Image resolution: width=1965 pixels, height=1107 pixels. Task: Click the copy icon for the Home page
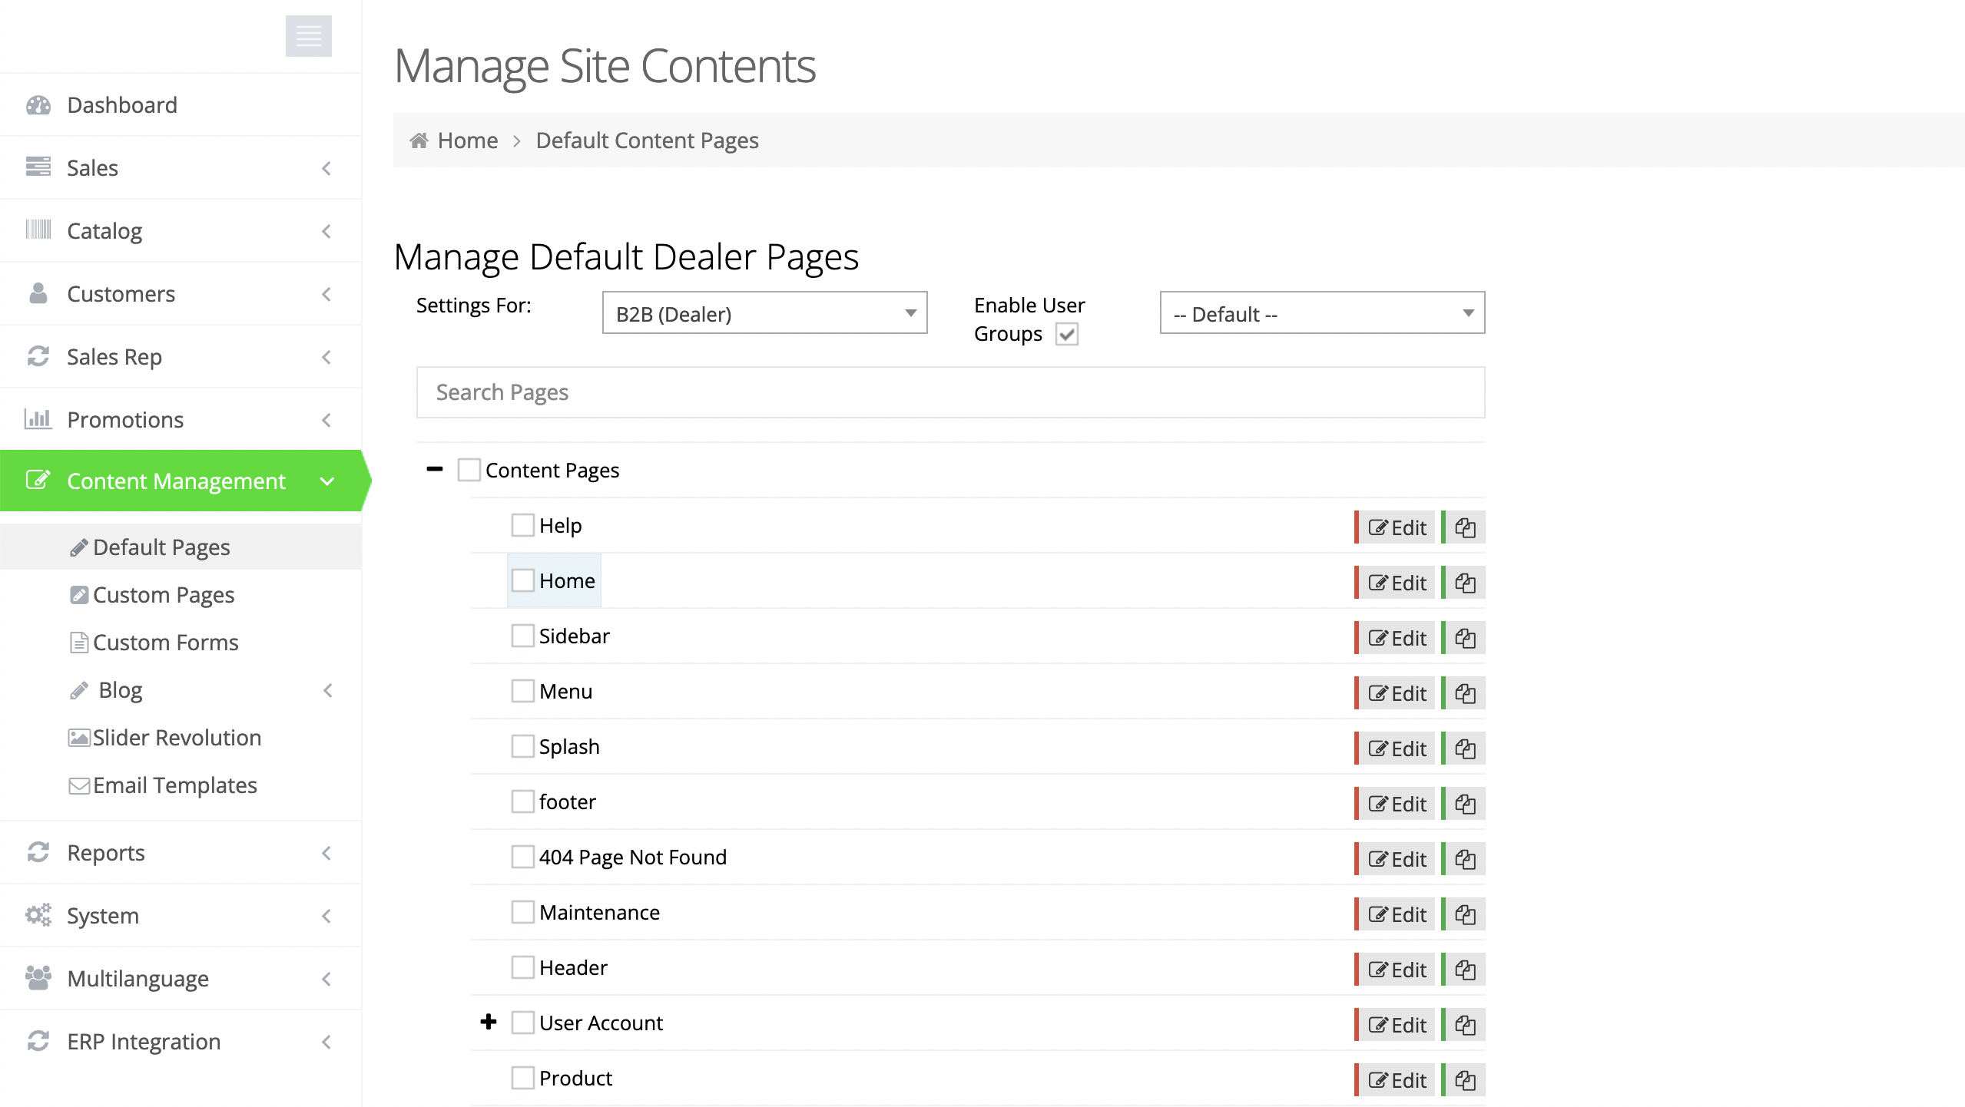(x=1464, y=583)
